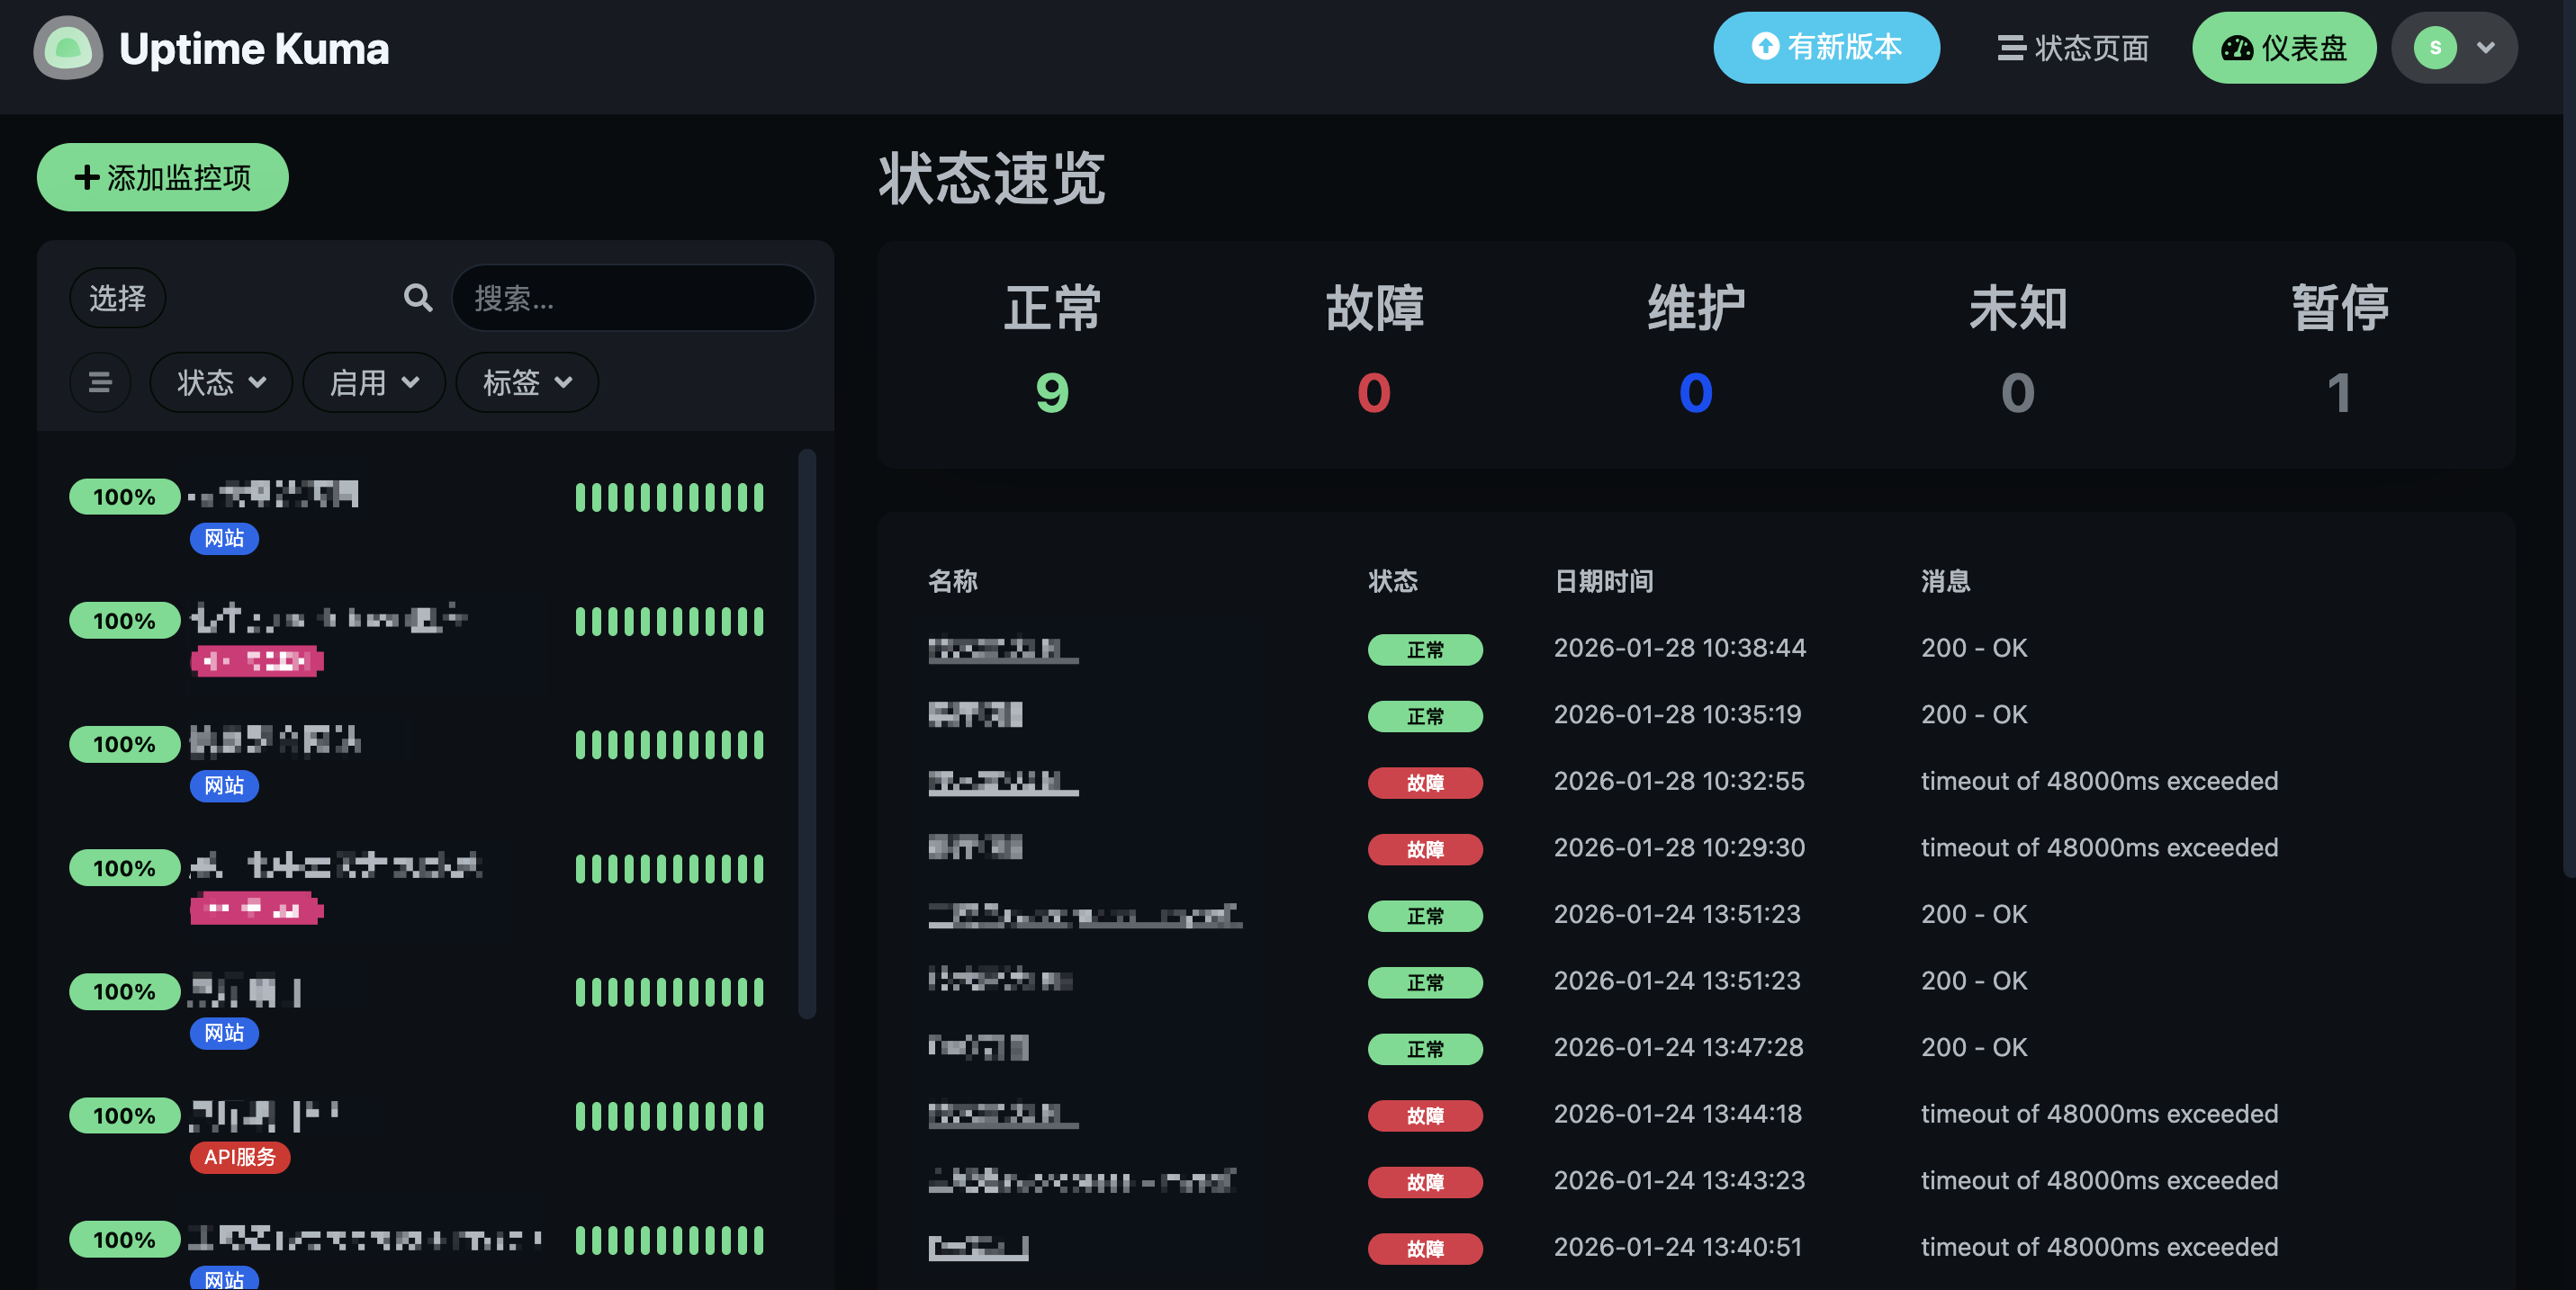Click the hamburger filter list icon
The image size is (2576, 1290).
[100, 381]
